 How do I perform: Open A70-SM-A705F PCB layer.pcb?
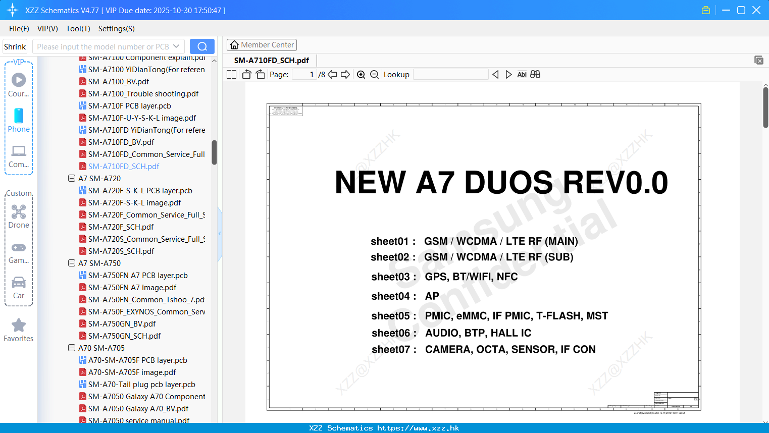click(138, 360)
